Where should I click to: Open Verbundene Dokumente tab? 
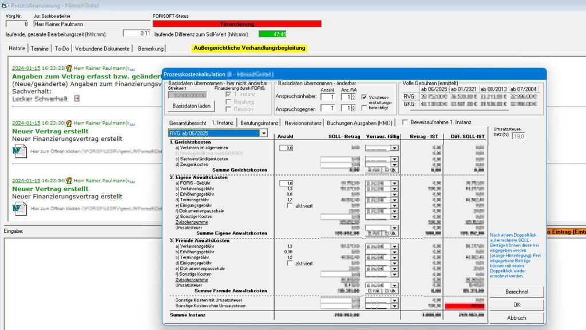click(x=102, y=49)
